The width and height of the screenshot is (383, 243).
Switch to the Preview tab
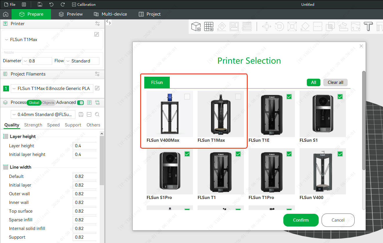click(x=71, y=14)
